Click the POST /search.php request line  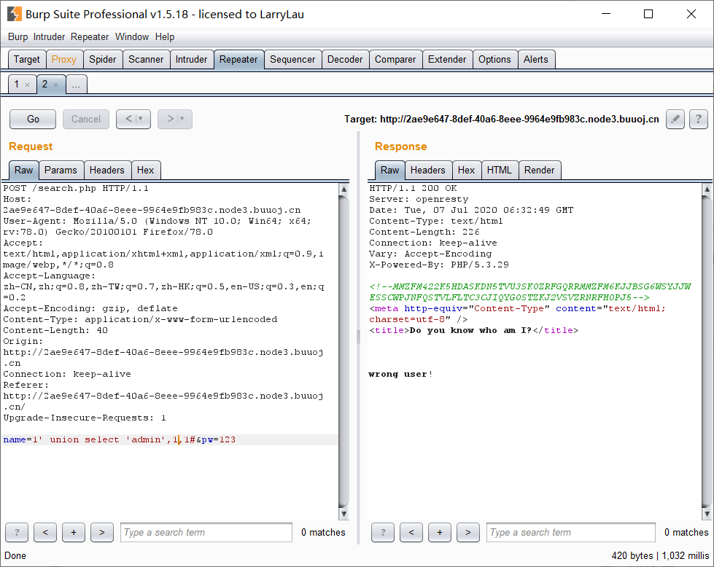pos(76,189)
